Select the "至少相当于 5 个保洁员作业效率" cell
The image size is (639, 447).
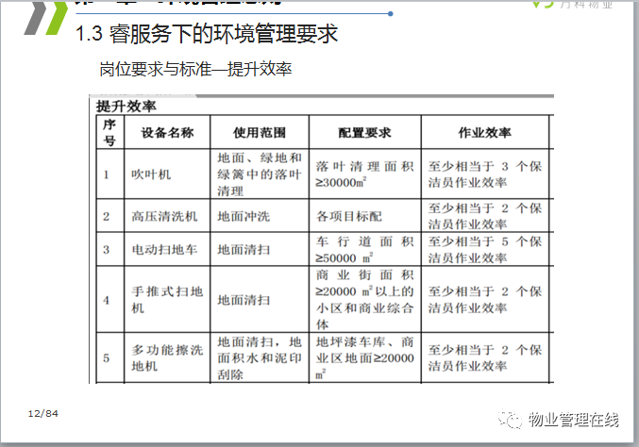point(484,249)
